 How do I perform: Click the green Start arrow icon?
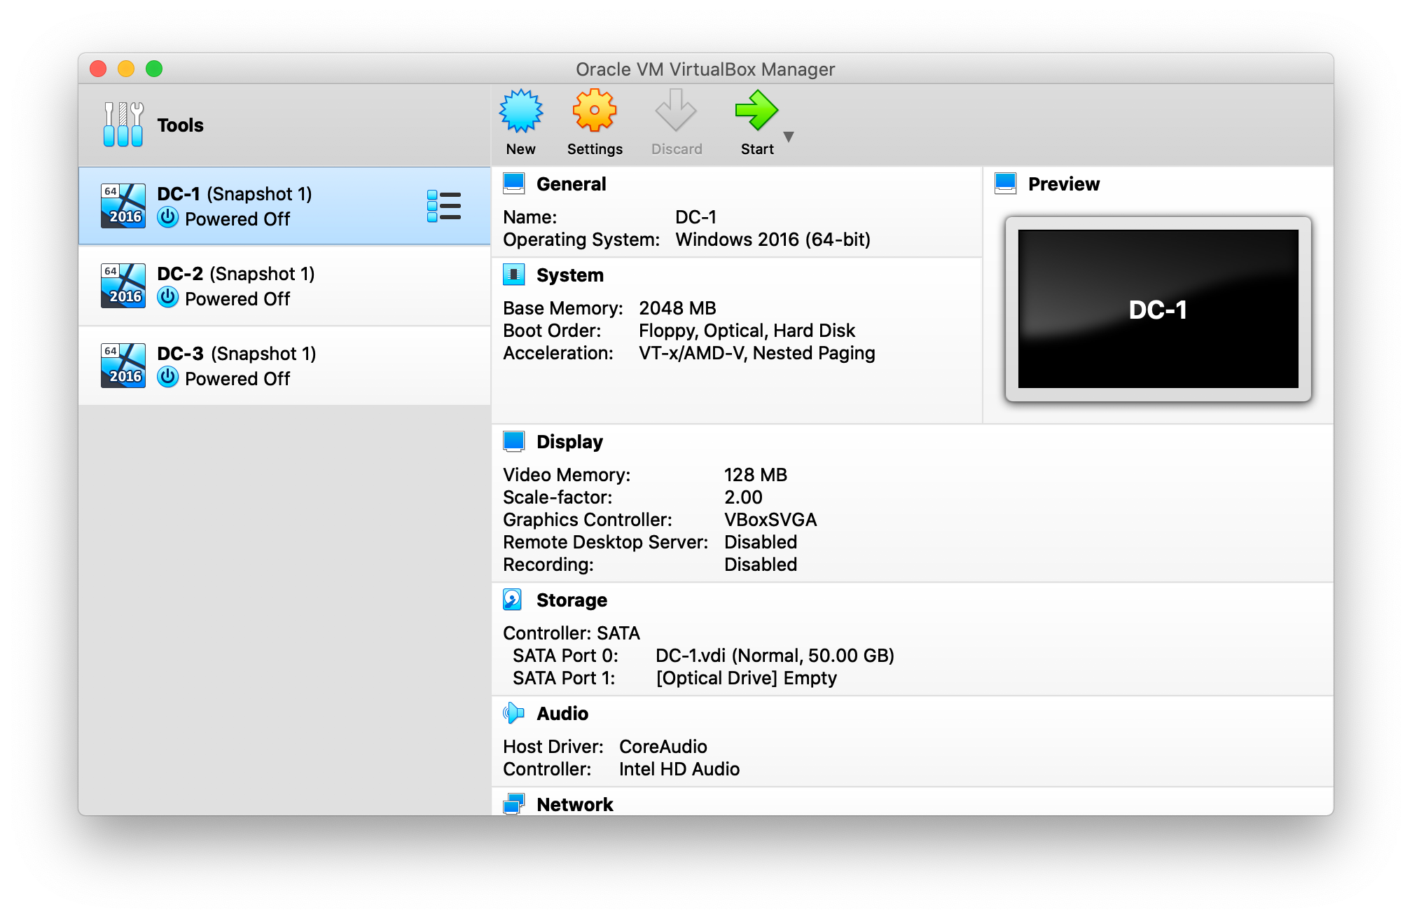(756, 111)
